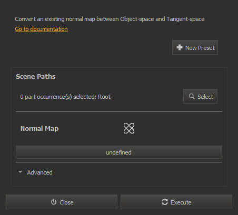Viewport: 238px width, 215px height.
Task: Click the Select scene paths button
Action: pyautogui.click(x=200, y=96)
